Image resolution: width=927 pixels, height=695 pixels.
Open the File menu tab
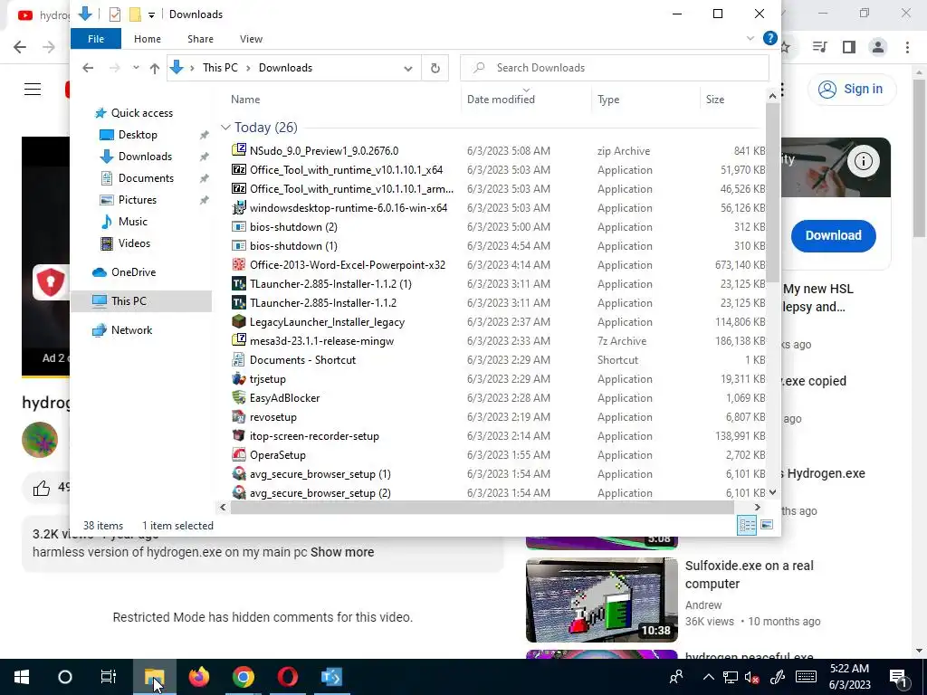click(96, 38)
